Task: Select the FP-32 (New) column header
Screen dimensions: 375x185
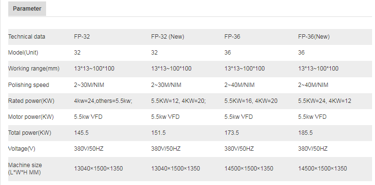Action: point(167,37)
